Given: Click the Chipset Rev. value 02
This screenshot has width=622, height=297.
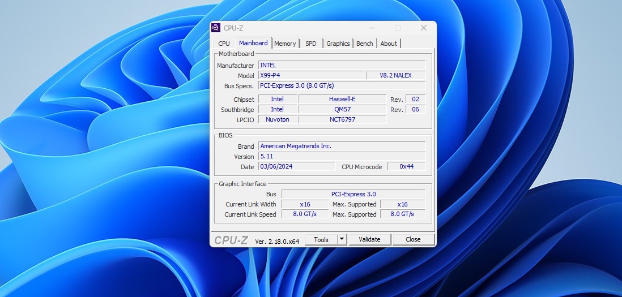Looking at the screenshot, I should (x=416, y=99).
